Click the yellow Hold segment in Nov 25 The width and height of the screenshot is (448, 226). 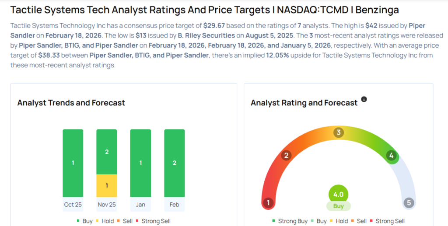pyautogui.click(x=106, y=185)
